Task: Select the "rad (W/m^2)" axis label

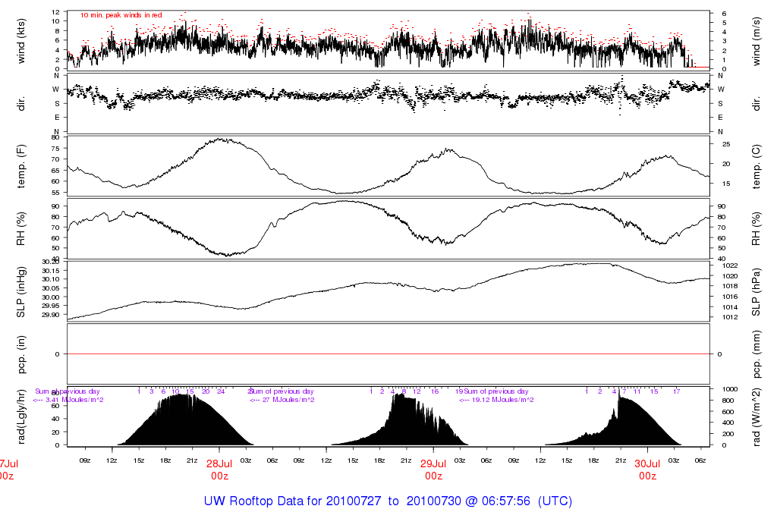Action: click(x=757, y=417)
